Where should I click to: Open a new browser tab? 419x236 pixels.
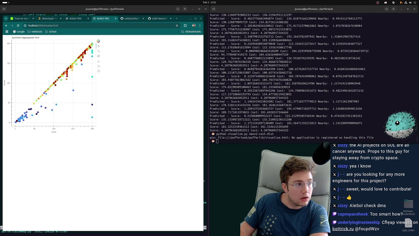(176, 18)
